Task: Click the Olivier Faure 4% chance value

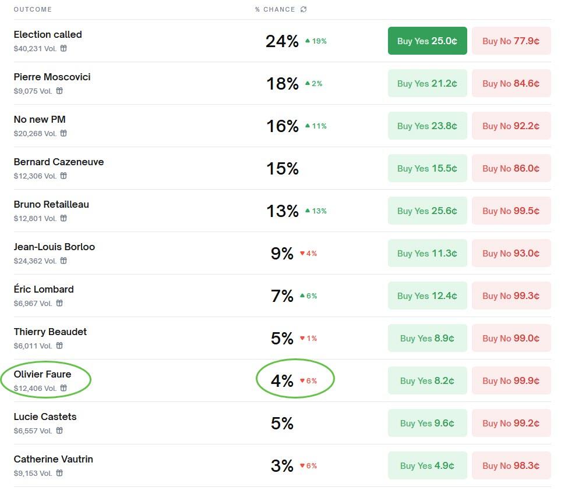Action: pos(282,380)
